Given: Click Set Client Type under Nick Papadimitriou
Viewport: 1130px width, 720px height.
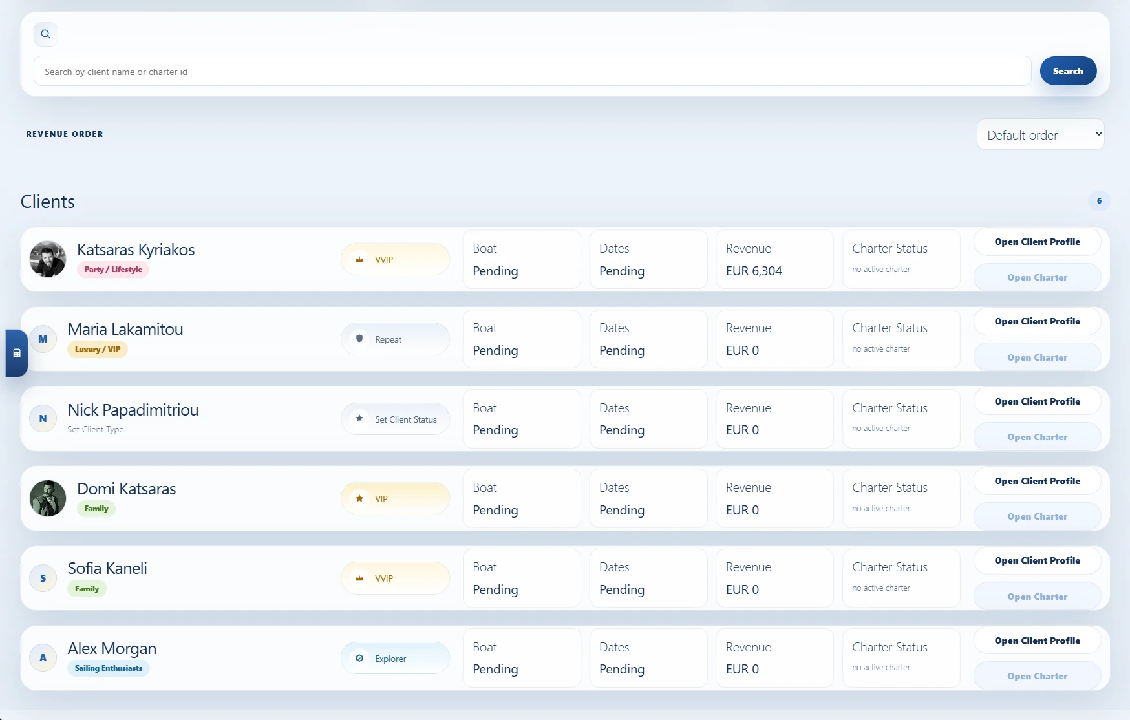Looking at the screenshot, I should 96,429.
